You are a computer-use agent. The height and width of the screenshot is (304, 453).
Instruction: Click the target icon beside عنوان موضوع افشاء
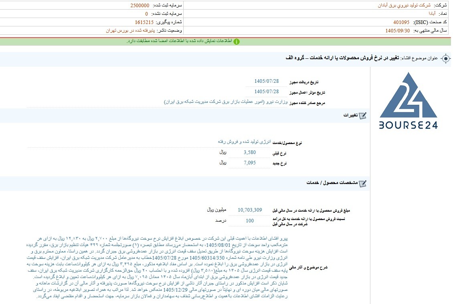coord(446,58)
